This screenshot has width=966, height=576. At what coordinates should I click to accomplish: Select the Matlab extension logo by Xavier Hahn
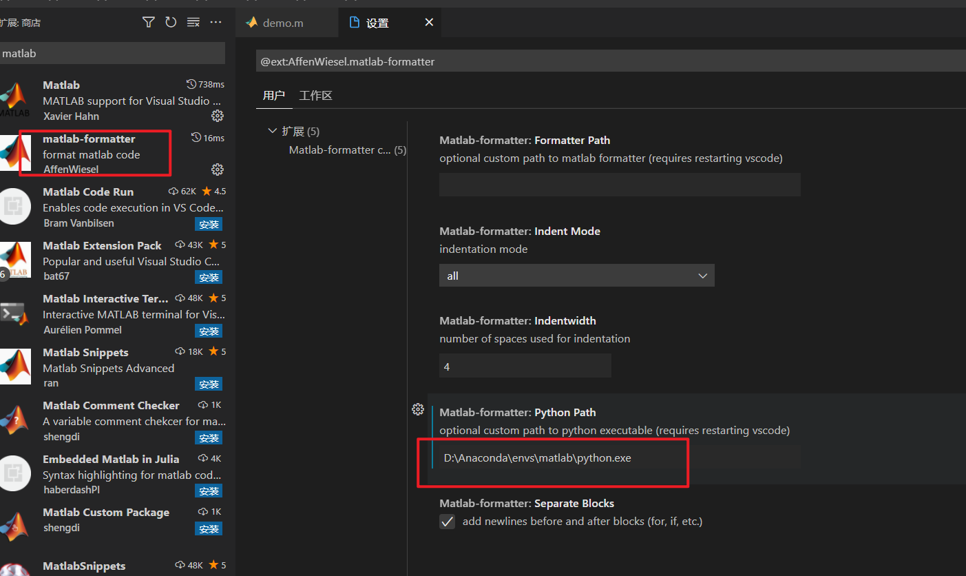[14, 100]
